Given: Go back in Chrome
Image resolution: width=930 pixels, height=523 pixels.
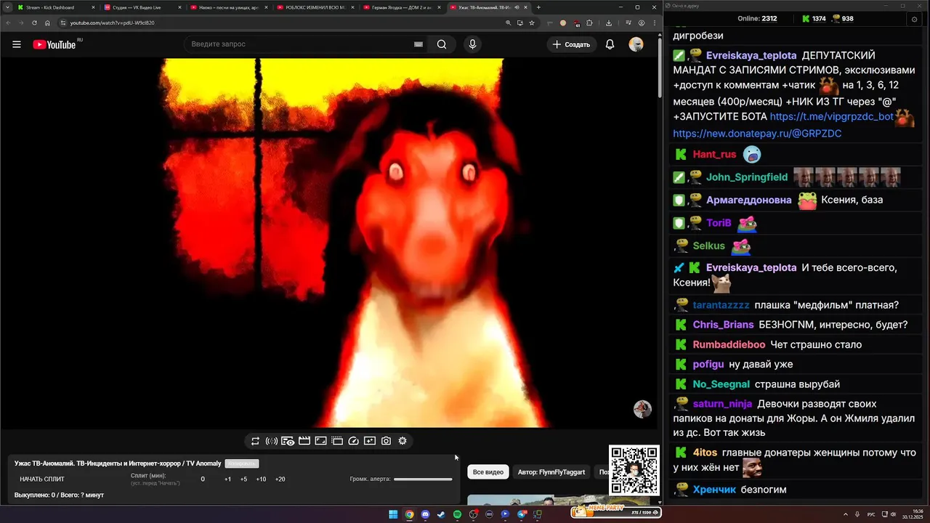Looking at the screenshot, I should [9, 23].
